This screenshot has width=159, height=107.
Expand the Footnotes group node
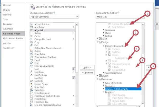click(x=103, y=86)
